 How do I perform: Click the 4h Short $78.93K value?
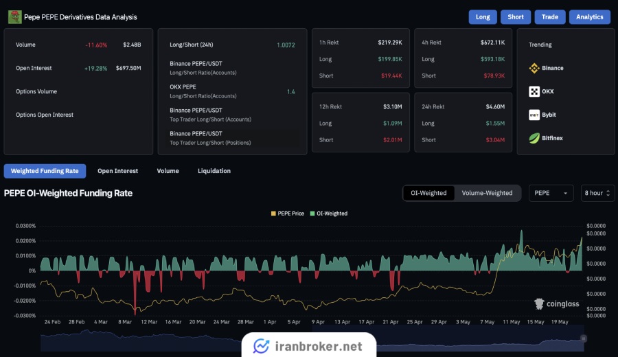click(494, 76)
